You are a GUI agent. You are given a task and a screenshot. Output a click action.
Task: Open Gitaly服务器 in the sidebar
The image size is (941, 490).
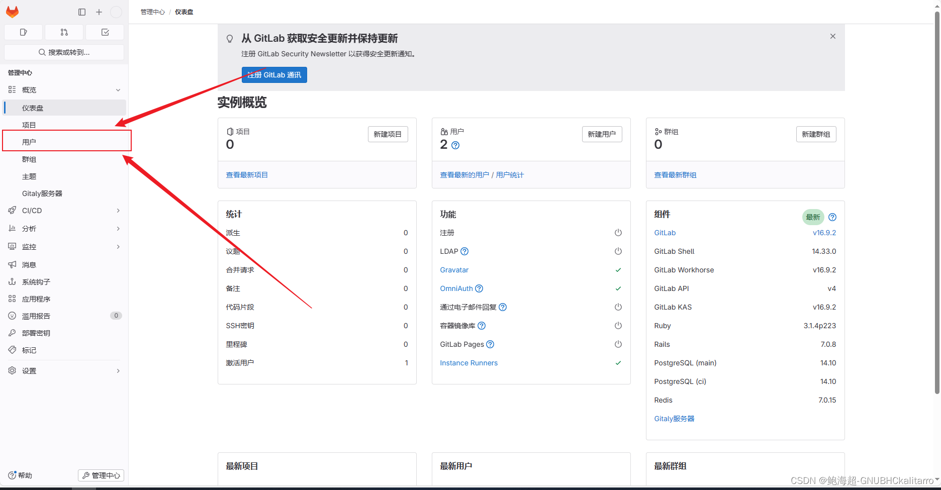coord(64,193)
